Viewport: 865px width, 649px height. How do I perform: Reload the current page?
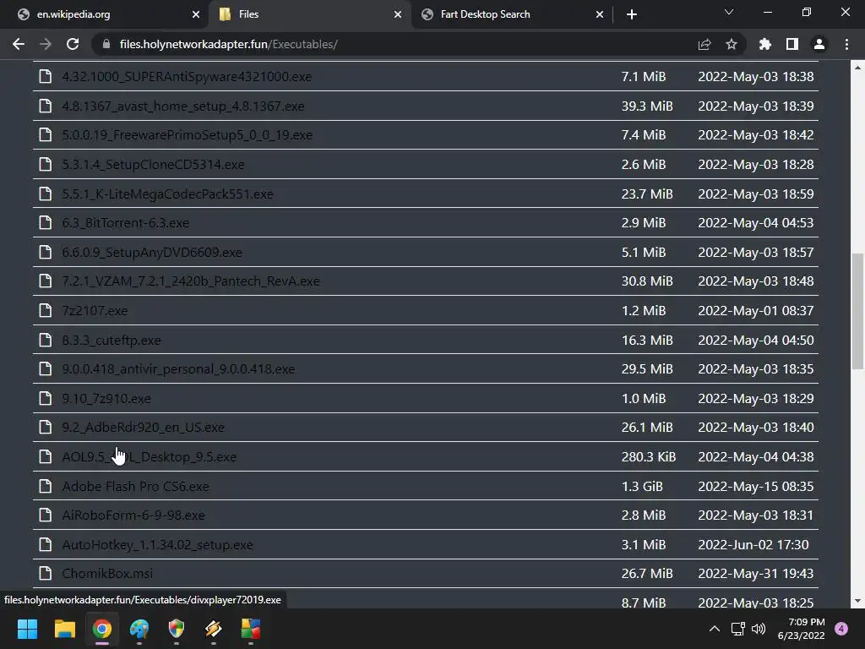[73, 44]
